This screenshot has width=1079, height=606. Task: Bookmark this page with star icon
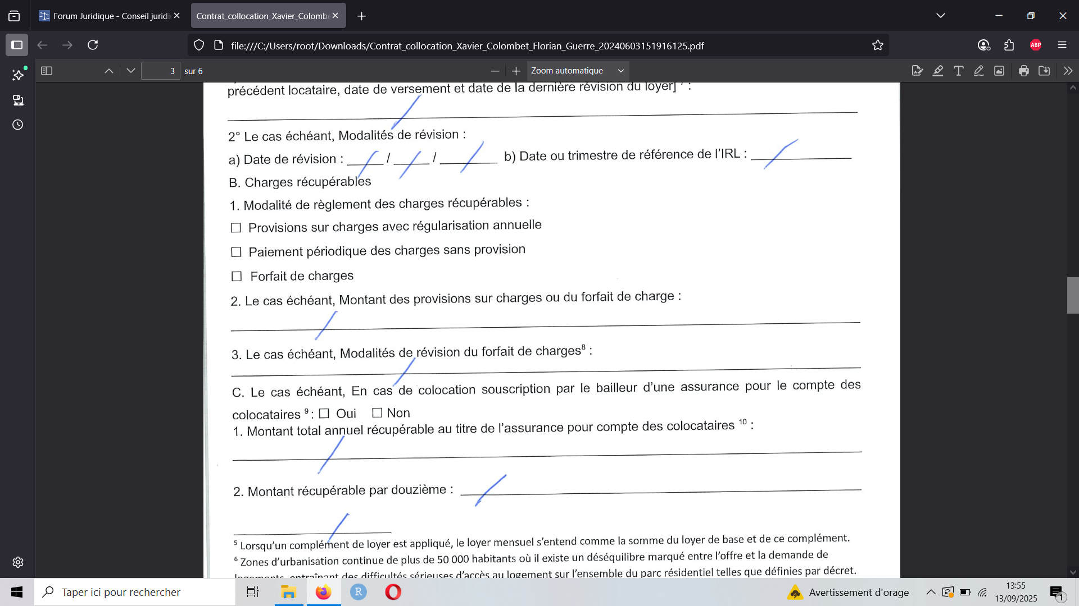(x=878, y=45)
